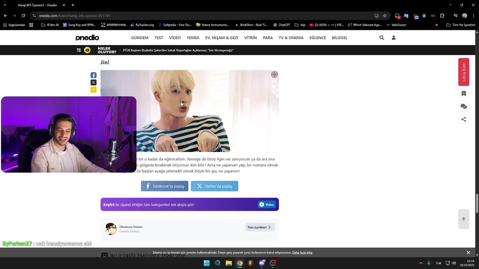This screenshot has height=269, width=479.
Task: Open the GÜNDEM menu
Action: click(140, 38)
